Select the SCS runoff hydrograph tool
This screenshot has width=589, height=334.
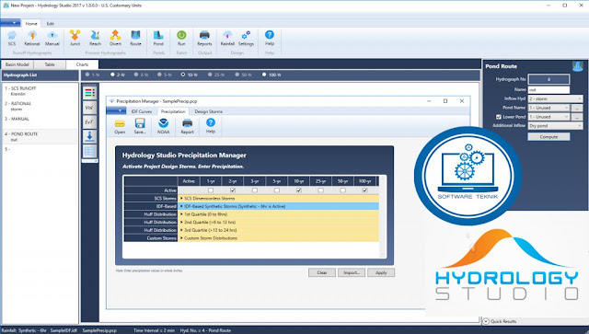point(12,39)
